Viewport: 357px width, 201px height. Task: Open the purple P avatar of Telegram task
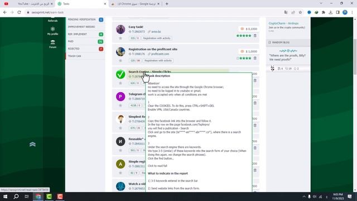pyautogui.click(x=120, y=97)
